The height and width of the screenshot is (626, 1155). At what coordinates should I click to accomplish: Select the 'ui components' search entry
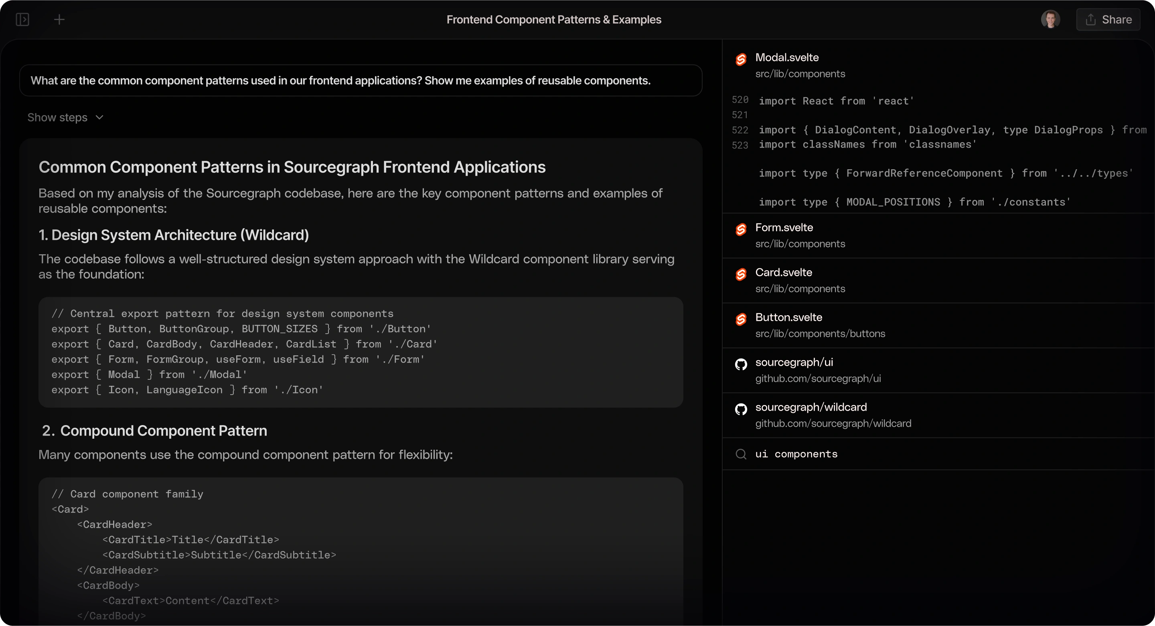pos(938,454)
